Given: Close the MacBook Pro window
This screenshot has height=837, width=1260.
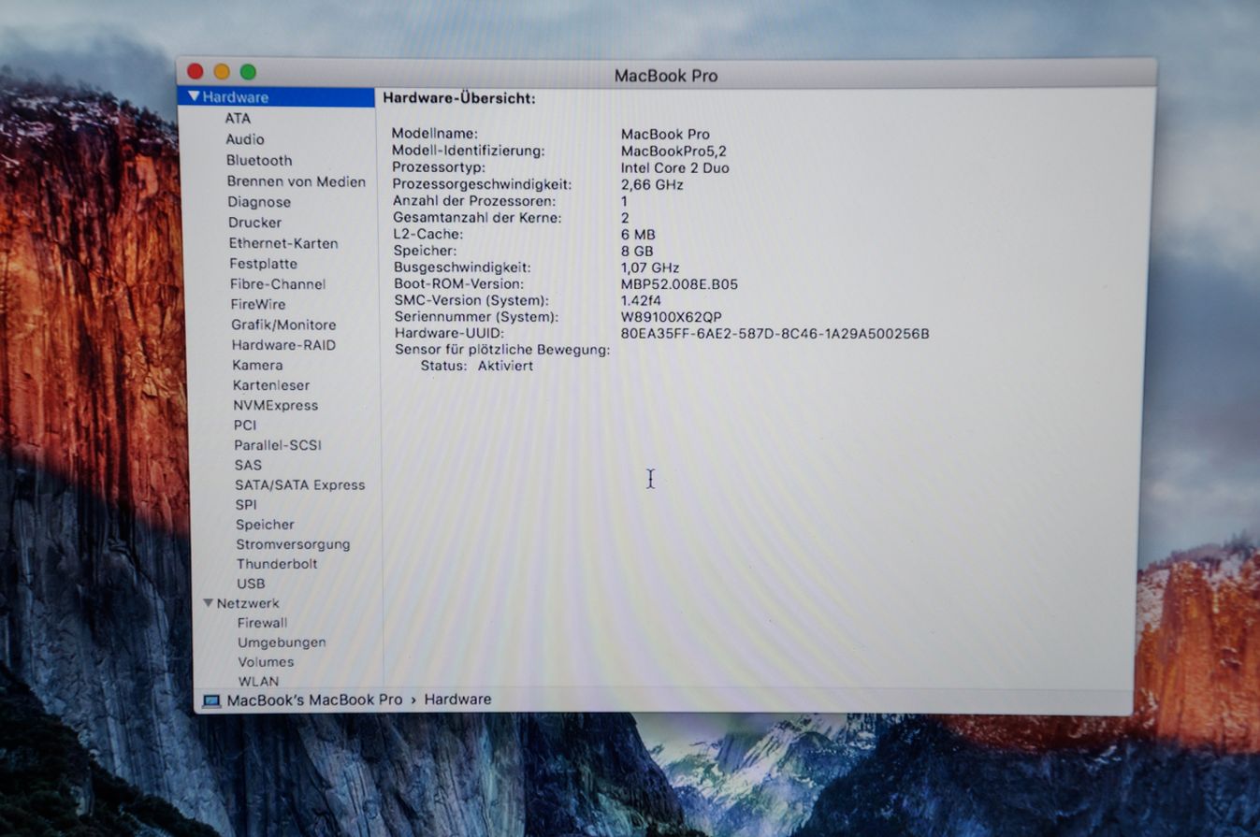Looking at the screenshot, I should tap(196, 71).
